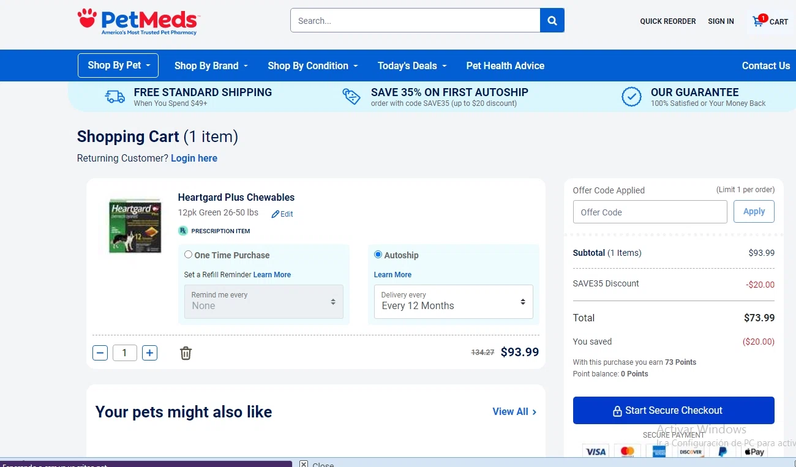This screenshot has width=796, height=467.
Task: Expand the Shop By Pet menu
Action: point(118,65)
